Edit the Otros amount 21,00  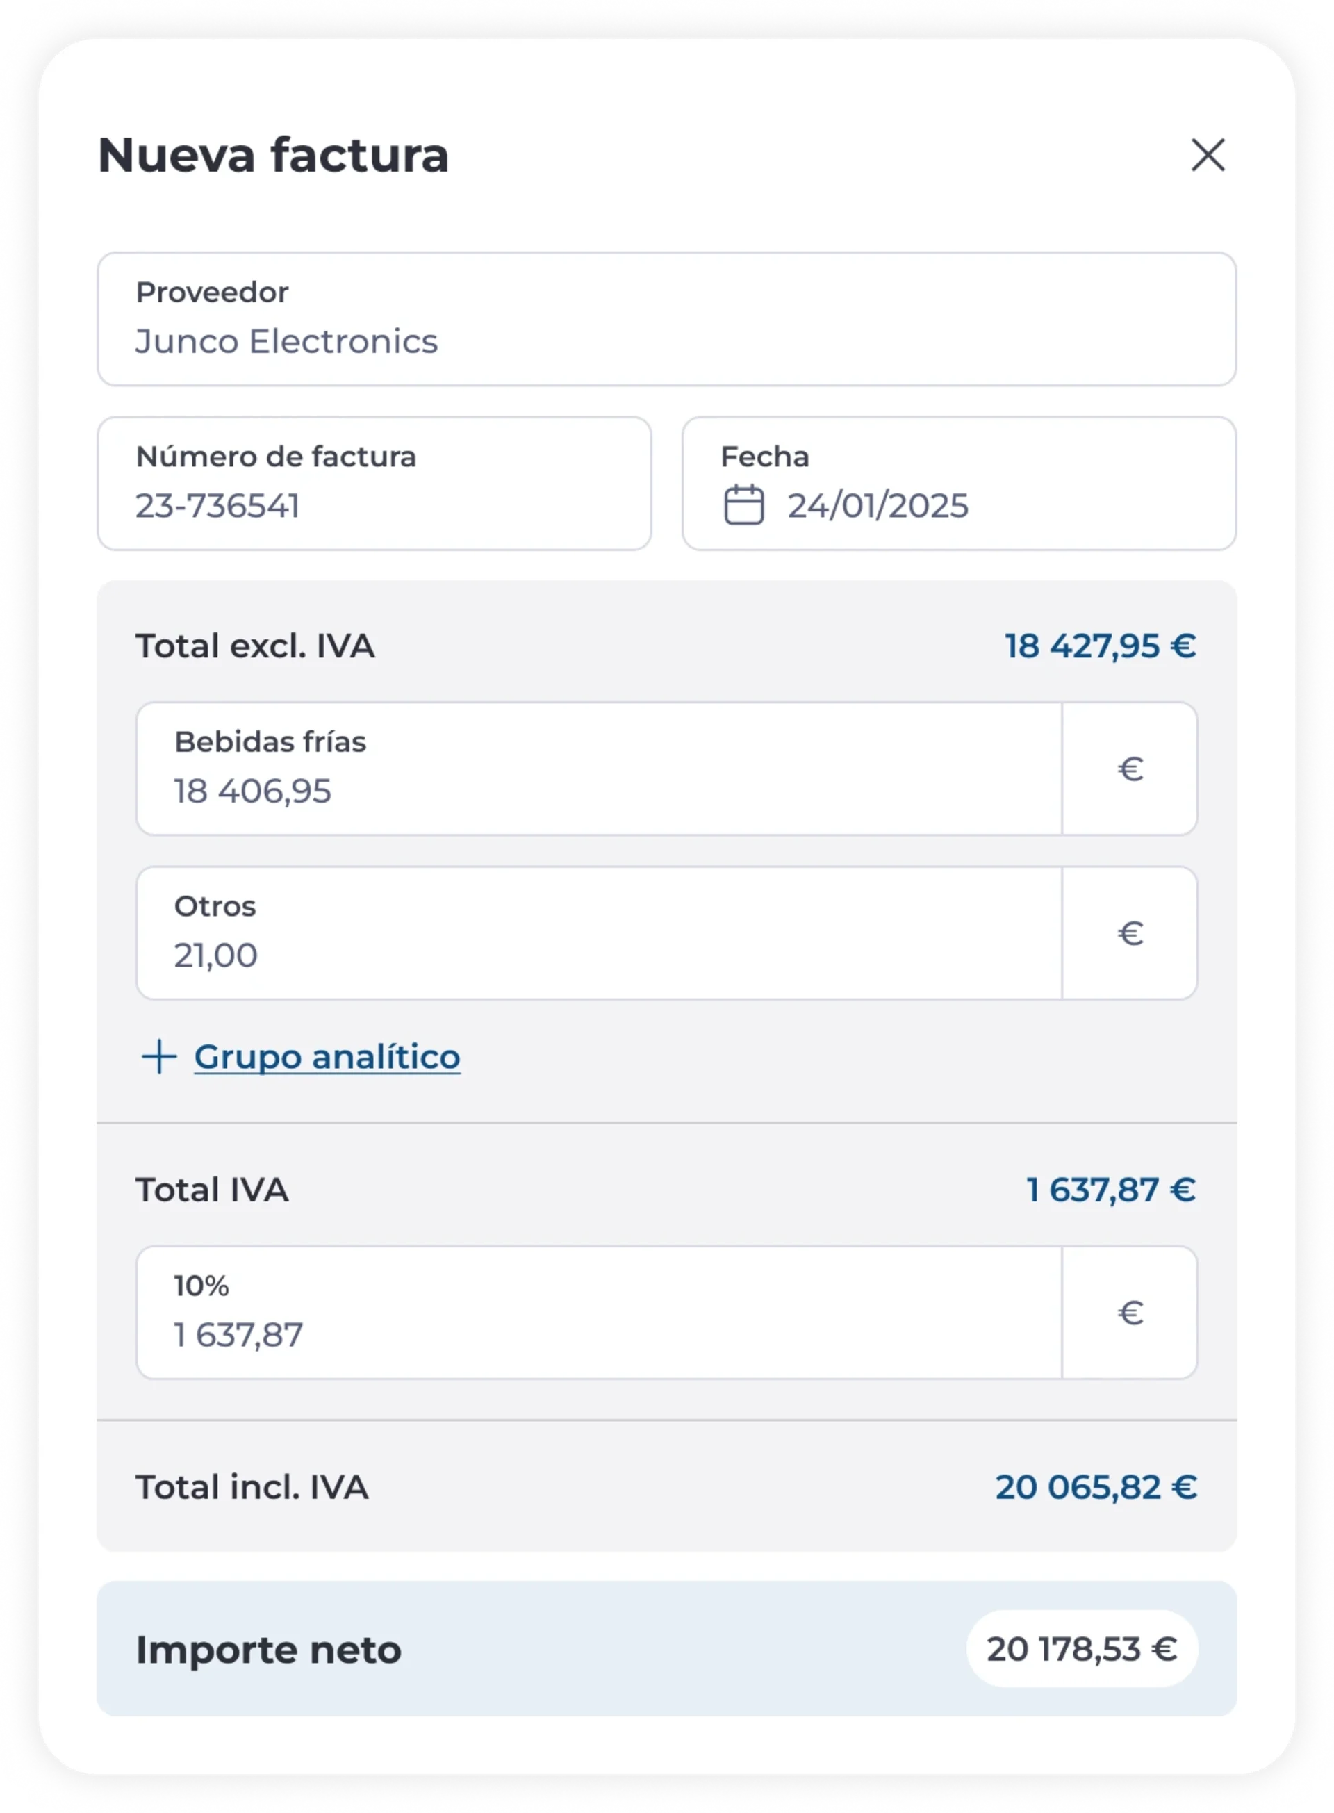coord(599,933)
